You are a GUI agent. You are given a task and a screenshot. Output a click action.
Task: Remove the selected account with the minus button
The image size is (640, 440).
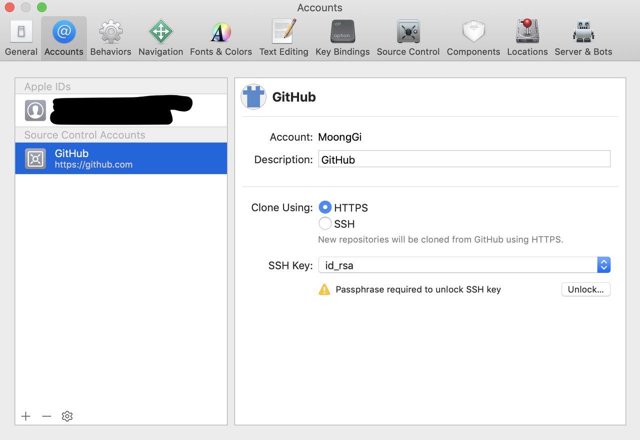[x=46, y=416]
